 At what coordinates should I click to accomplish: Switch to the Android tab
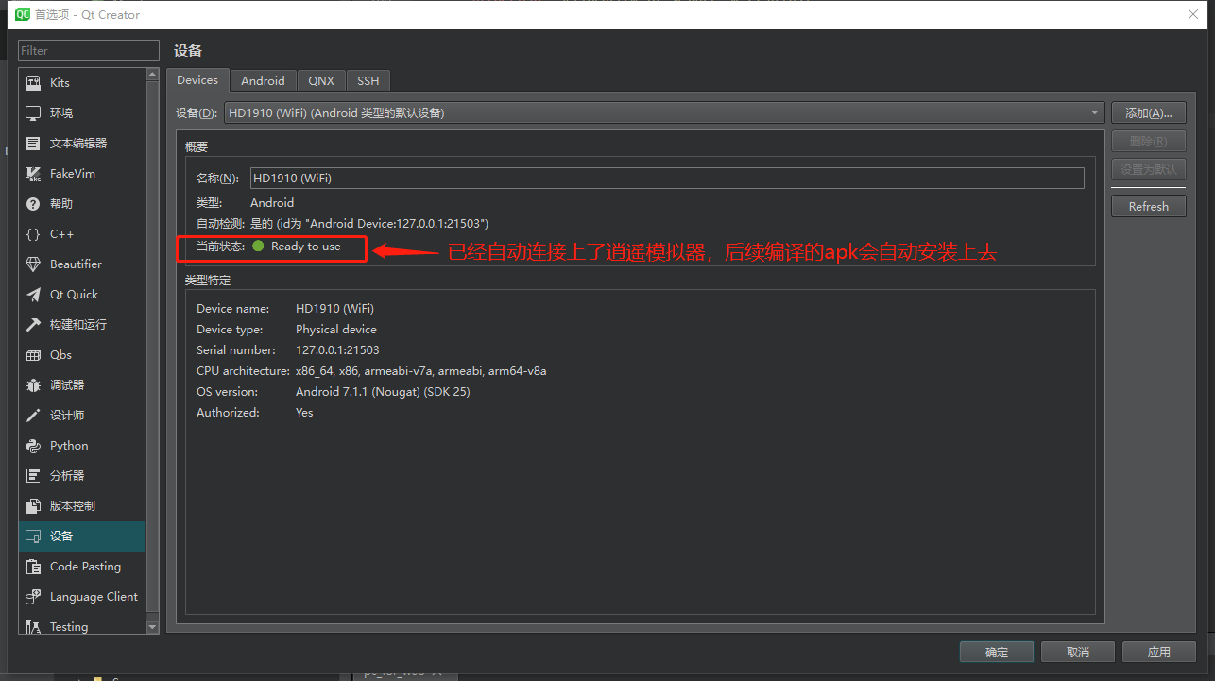[x=263, y=81]
